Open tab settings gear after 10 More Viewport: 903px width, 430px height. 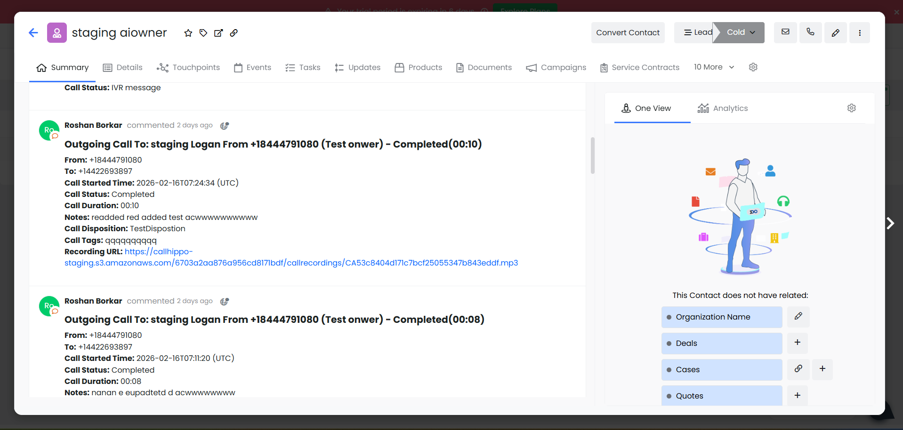(x=753, y=67)
